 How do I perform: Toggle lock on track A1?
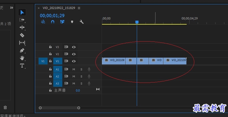(x=50, y=69)
